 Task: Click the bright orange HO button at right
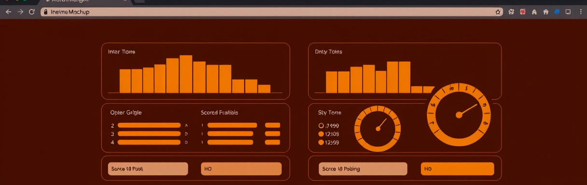457,169
